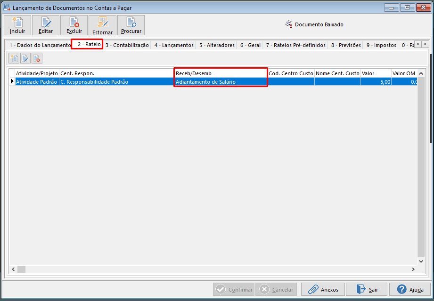Close the Lançamento de Documentos window
The height and width of the screenshot is (301, 434).
coord(424,8)
